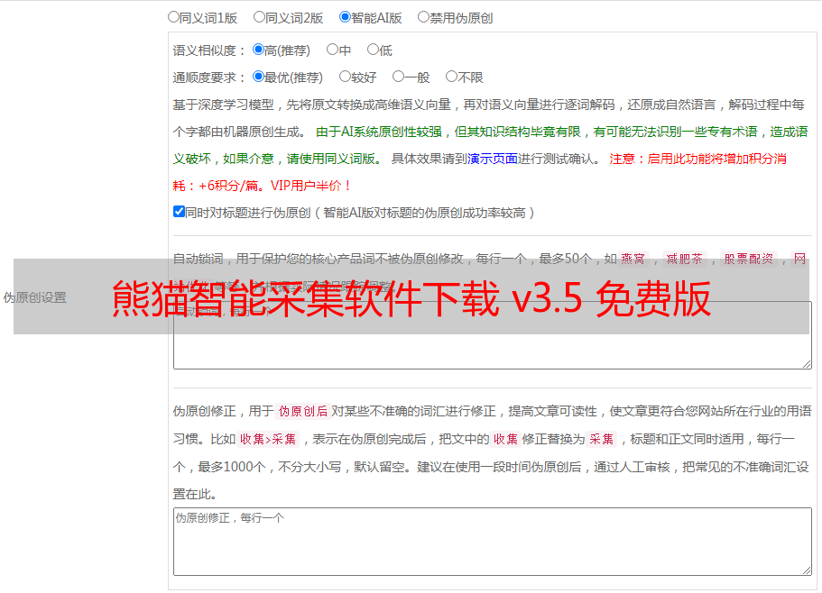Click the red VIP用户半价 notice text
Viewport: 822px width, 593px height.
[310, 186]
